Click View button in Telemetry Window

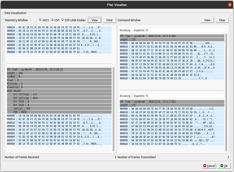point(95,20)
